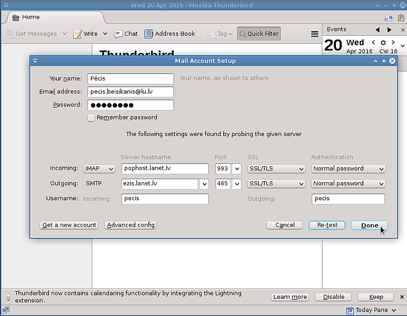Viewport: 407px width, 316px height.
Task: Open main window menu icon in title bar
Action: pos(6,5)
